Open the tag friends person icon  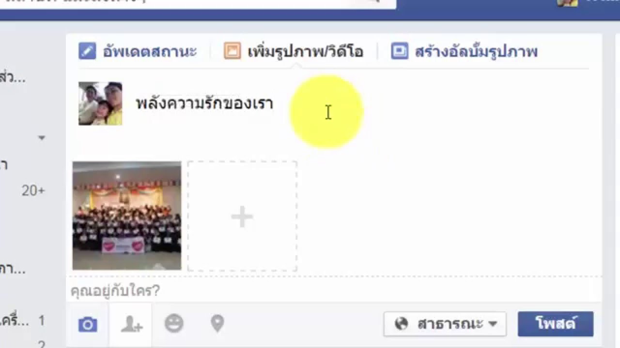131,324
